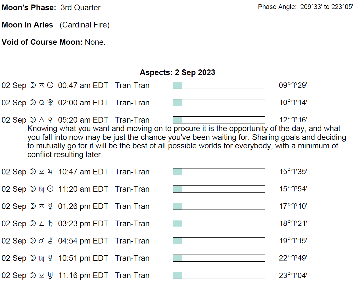
Task: Click the Moon glyph in the 10:51 pm row
Action: [33, 258]
